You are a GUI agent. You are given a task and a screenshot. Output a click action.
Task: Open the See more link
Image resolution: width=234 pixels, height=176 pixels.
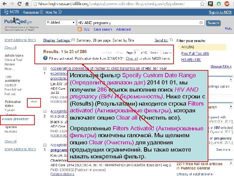tap(224, 150)
